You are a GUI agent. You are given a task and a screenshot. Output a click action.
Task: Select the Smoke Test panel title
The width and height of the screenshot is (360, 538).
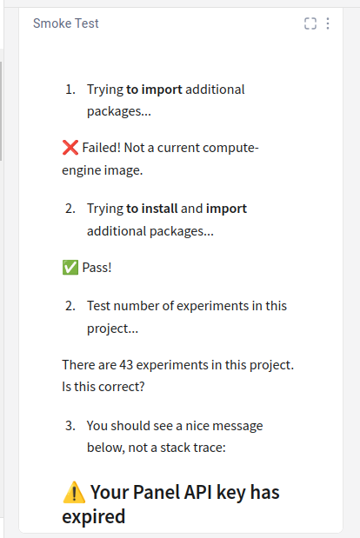(66, 23)
